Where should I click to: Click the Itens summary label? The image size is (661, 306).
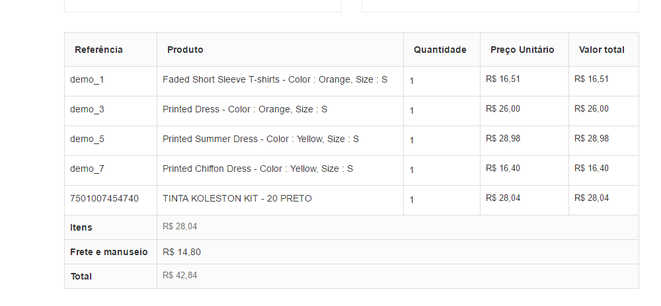pos(81,227)
